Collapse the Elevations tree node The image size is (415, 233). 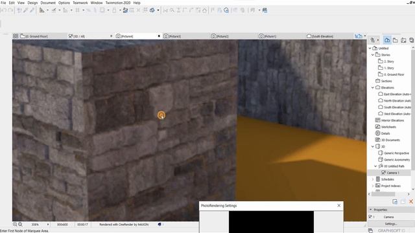tap(373, 87)
